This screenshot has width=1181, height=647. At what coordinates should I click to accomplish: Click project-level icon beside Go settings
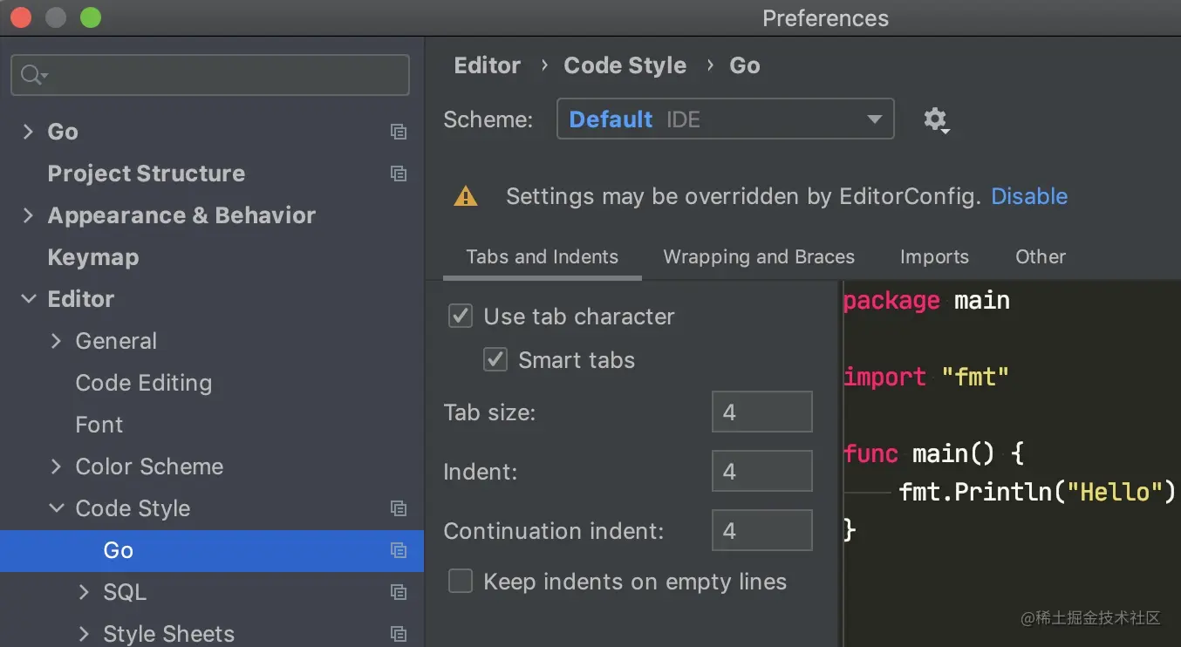pos(399,132)
